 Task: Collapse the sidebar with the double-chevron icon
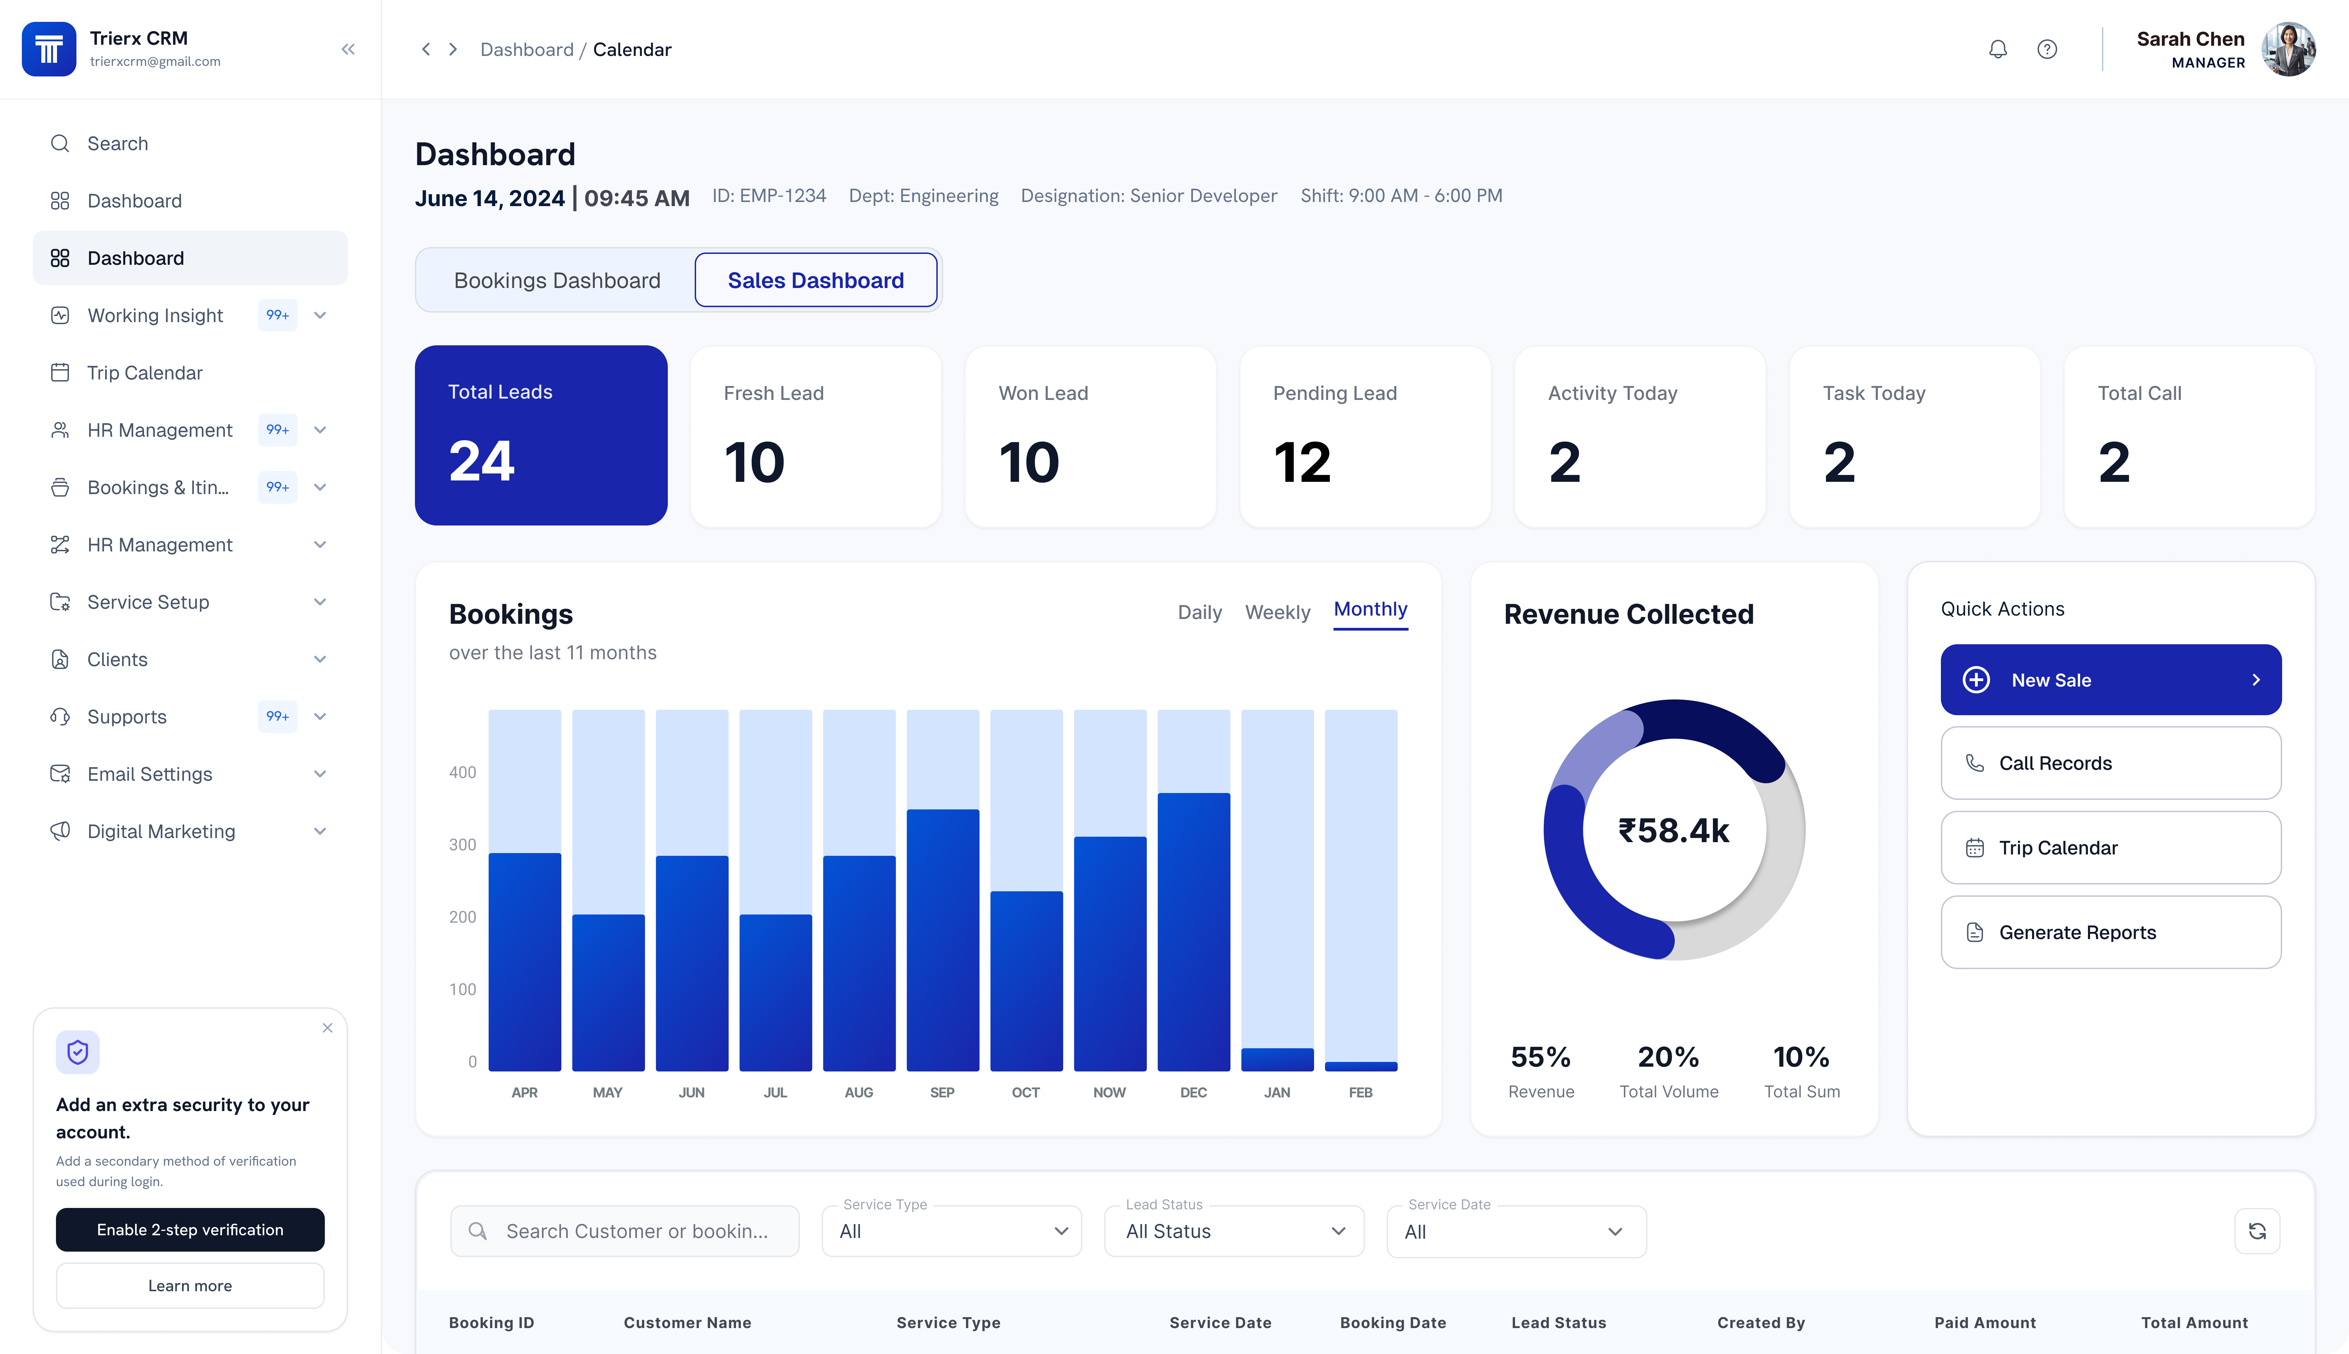click(x=348, y=49)
